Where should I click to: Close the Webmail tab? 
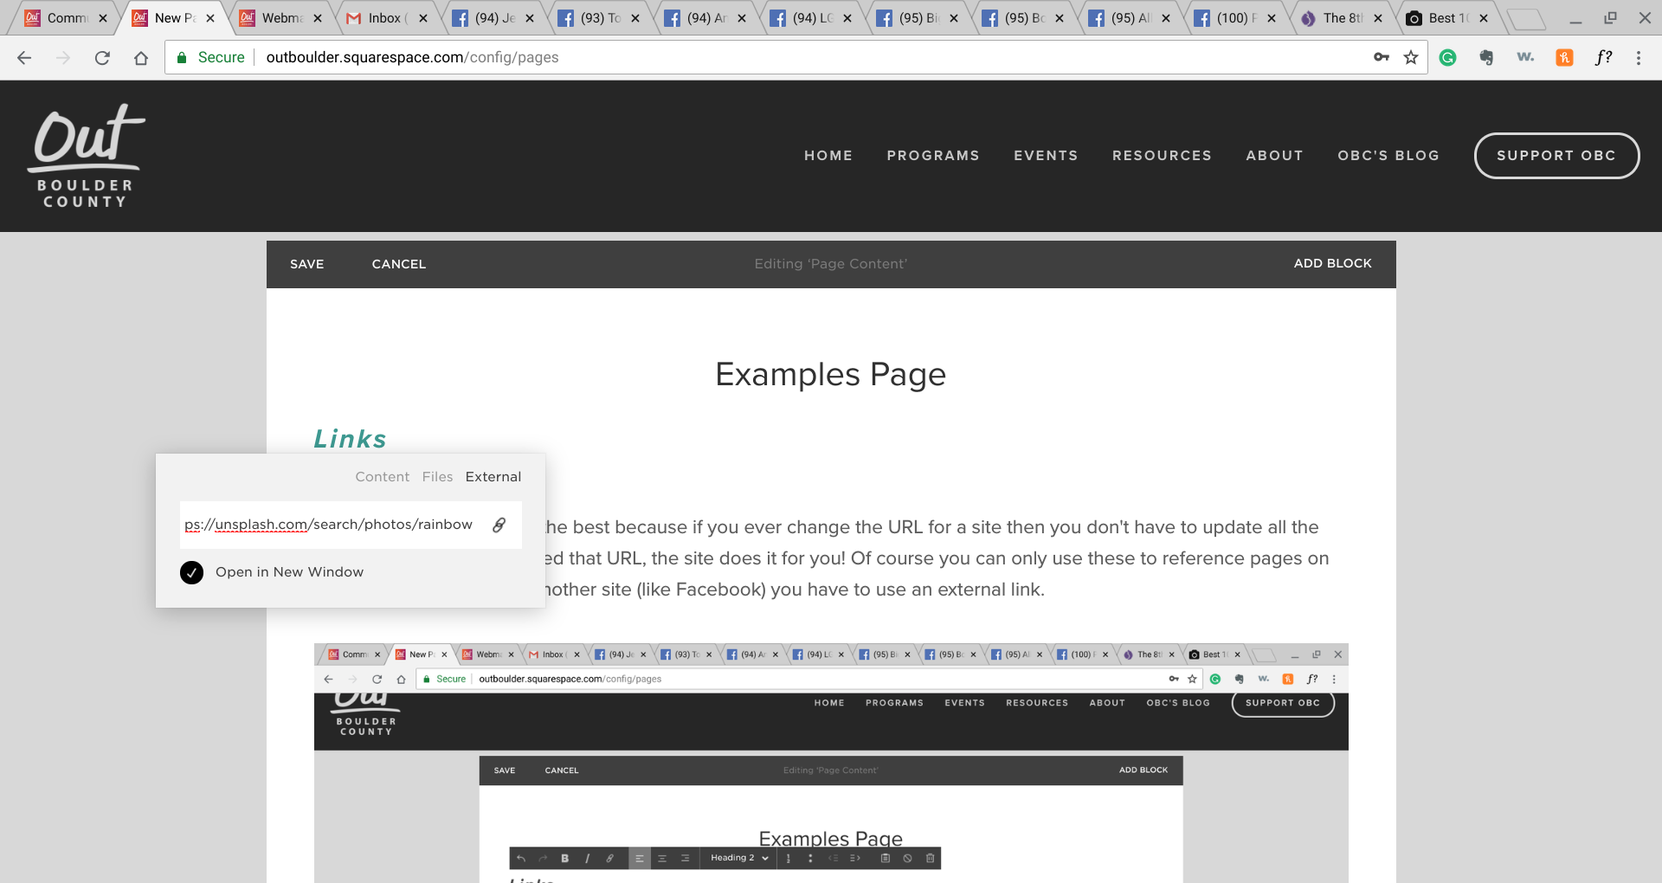pos(317,18)
